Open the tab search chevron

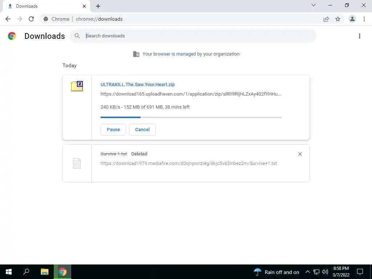(x=314, y=5)
